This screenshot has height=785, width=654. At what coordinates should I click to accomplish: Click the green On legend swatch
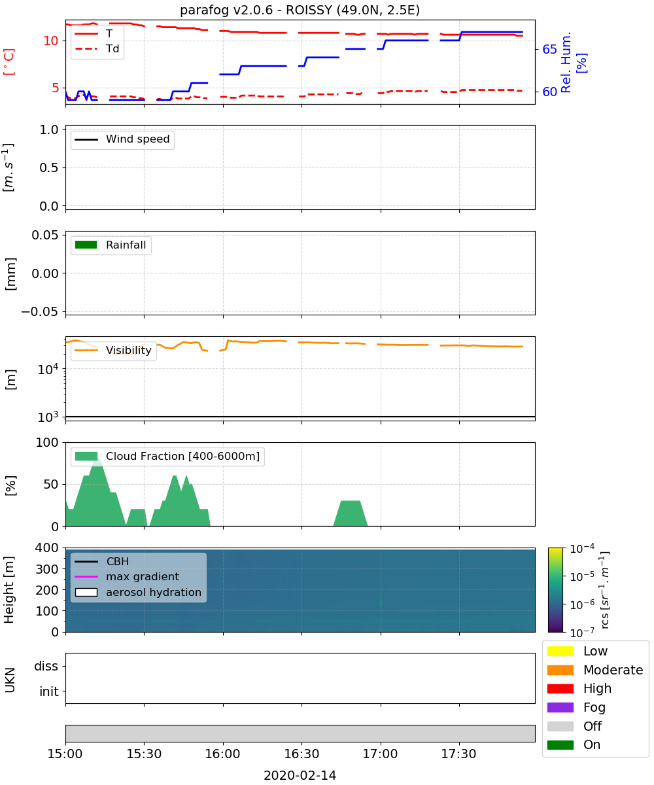tap(560, 744)
